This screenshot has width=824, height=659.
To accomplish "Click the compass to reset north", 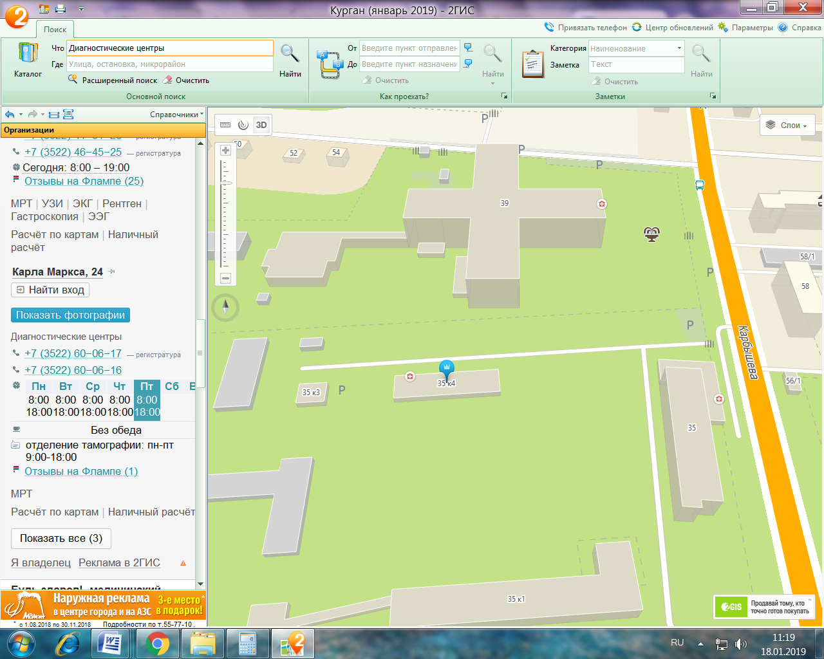I will click(225, 308).
